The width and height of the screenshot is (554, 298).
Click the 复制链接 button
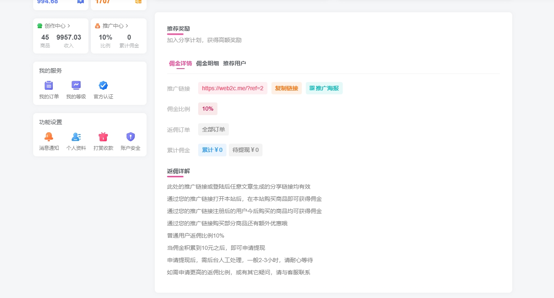287,88
